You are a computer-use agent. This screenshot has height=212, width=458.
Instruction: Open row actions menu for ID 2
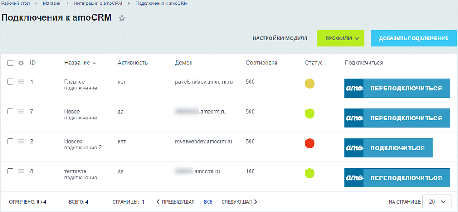pyautogui.click(x=21, y=141)
